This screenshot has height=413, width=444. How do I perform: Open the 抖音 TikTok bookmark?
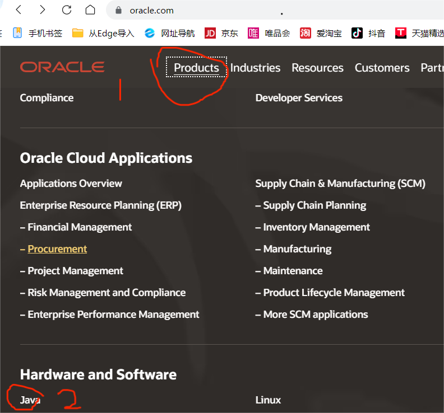tap(368, 34)
